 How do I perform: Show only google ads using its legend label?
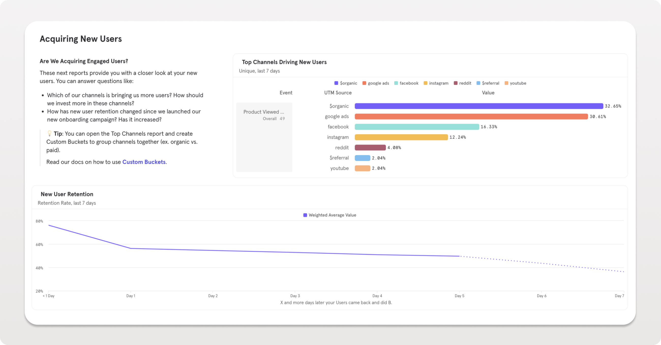tap(378, 83)
